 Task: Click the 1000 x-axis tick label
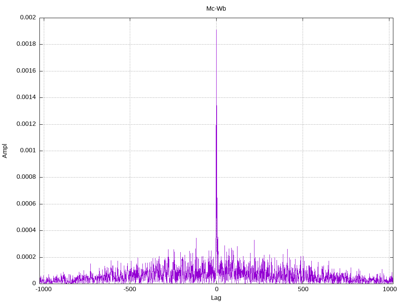(389, 289)
